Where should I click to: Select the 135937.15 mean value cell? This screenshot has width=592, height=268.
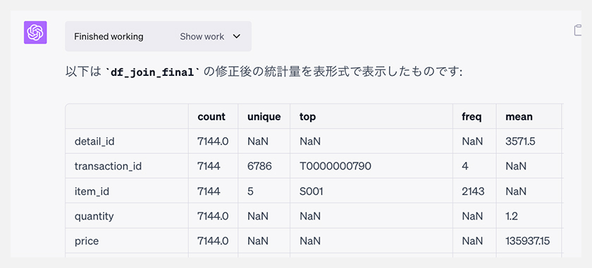[x=528, y=241]
